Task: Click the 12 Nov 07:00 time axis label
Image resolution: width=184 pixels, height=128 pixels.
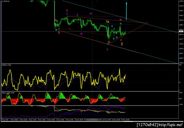Action: coord(107,120)
